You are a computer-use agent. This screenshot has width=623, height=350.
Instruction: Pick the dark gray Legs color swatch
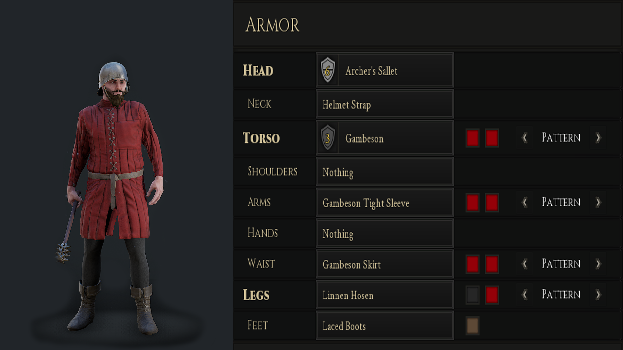472,295
